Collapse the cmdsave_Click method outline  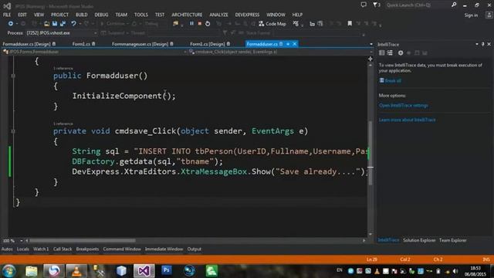pos(13,131)
